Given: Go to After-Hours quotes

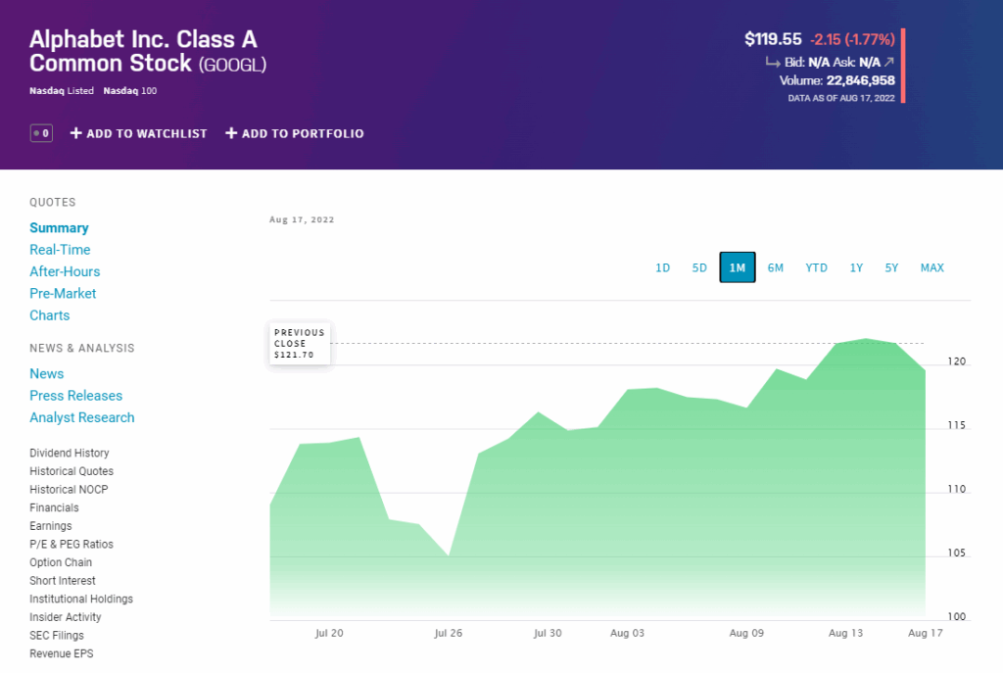Looking at the screenshot, I should 65,271.
